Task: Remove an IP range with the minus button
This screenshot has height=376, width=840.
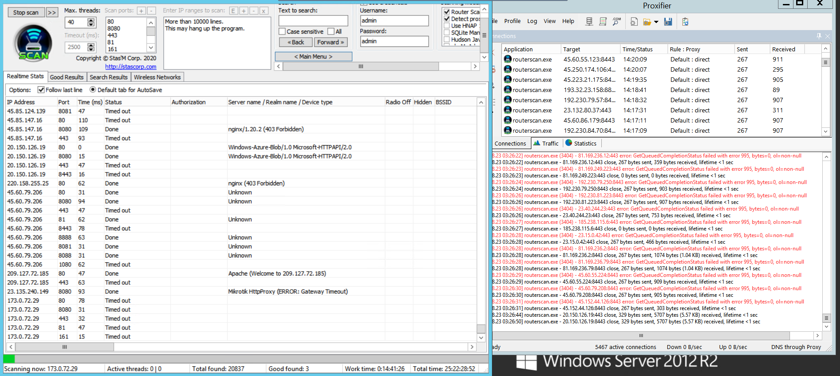Action: [x=254, y=11]
